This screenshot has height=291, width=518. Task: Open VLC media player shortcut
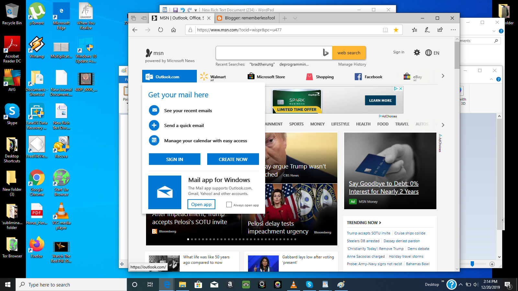click(x=61, y=216)
